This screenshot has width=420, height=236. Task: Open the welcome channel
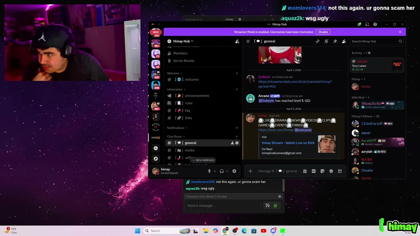(203, 80)
